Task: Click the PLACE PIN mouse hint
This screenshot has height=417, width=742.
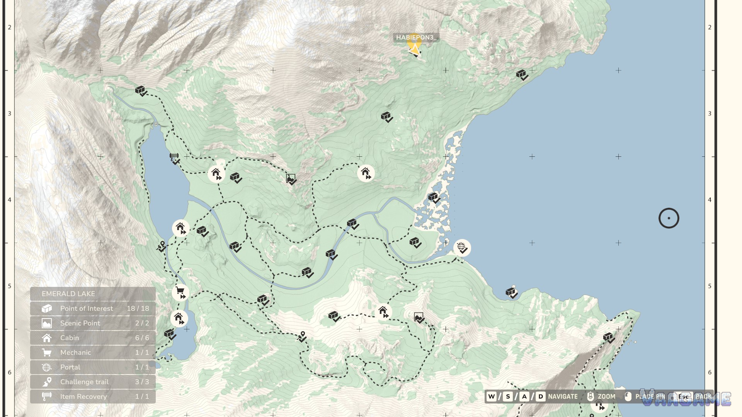Action: tap(645, 397)
